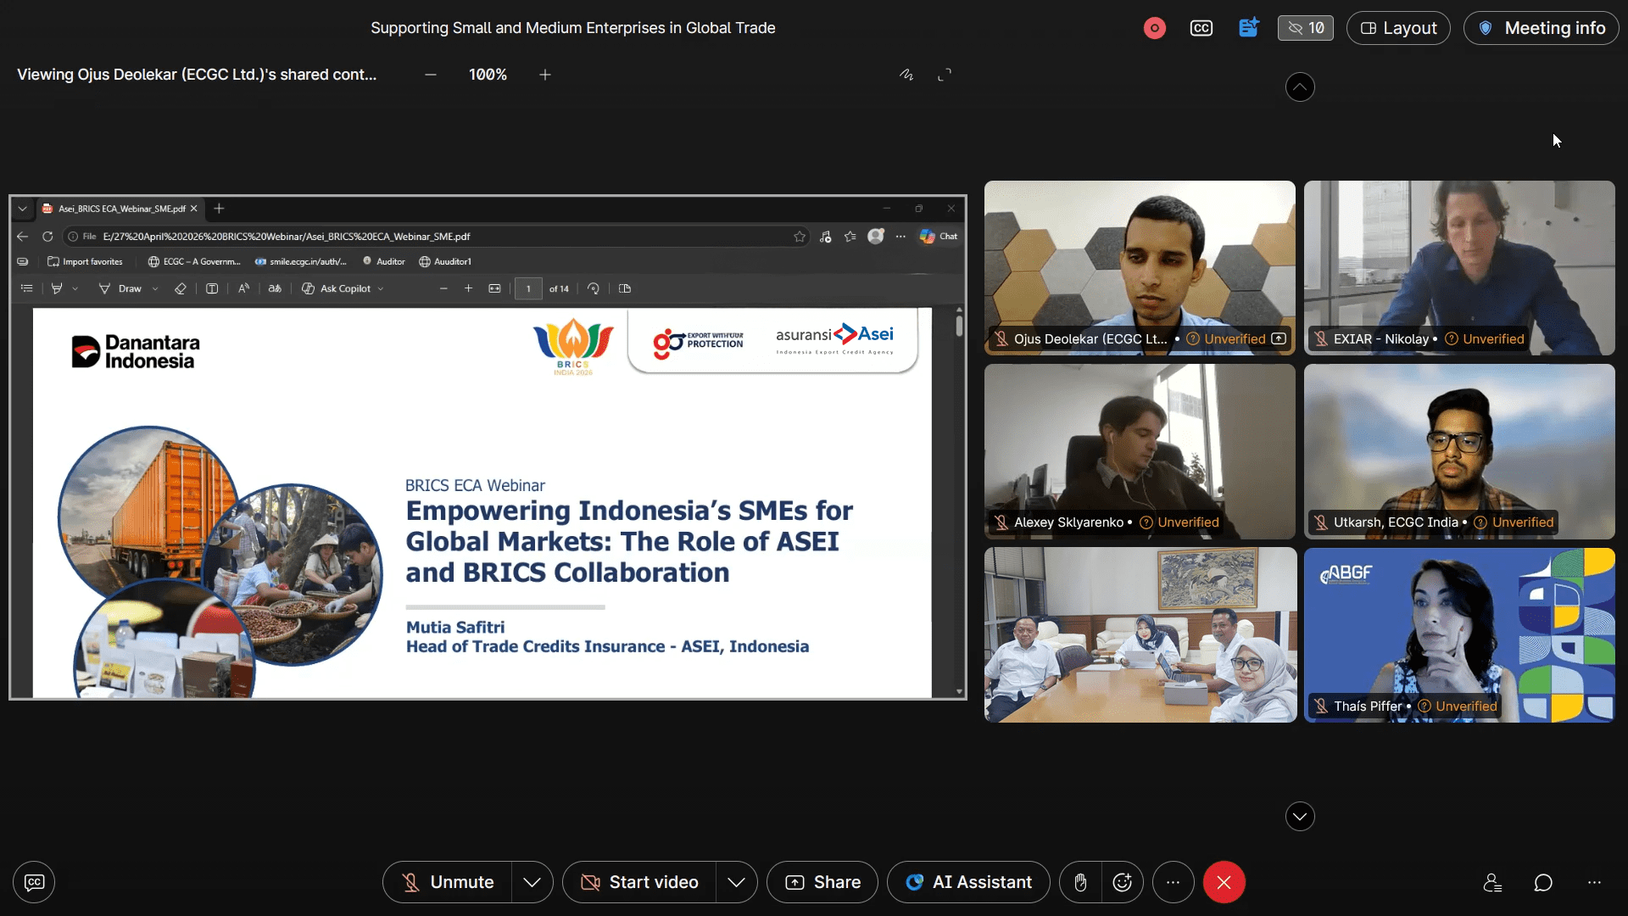
Task: Open the Layout options
Action: 1398,28
